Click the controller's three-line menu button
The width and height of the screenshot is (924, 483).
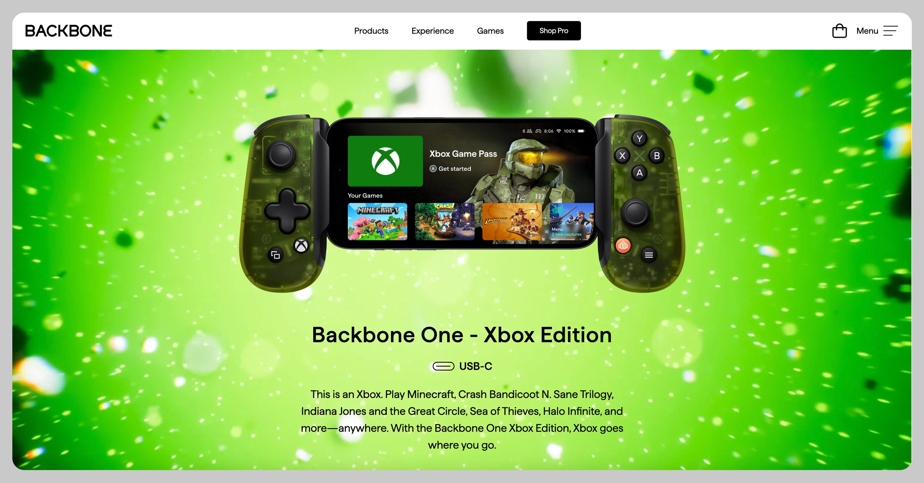(649, 255)
